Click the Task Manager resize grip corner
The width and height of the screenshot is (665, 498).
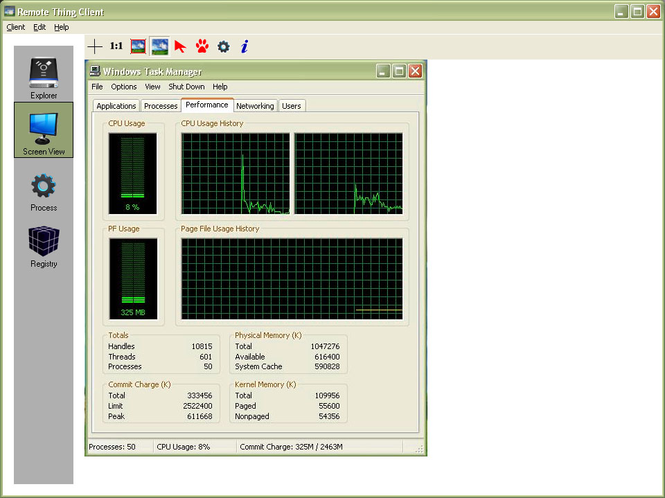pyautogui.click(x=419, y=450)
